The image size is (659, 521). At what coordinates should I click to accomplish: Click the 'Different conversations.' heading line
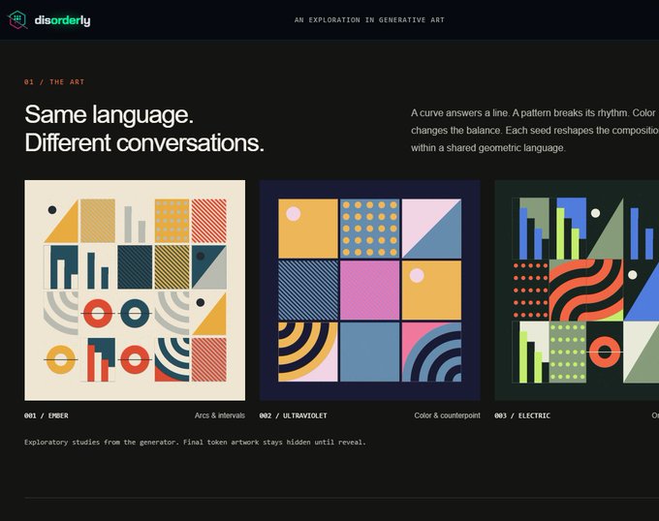pyautogui.click(x=144, y=142)
